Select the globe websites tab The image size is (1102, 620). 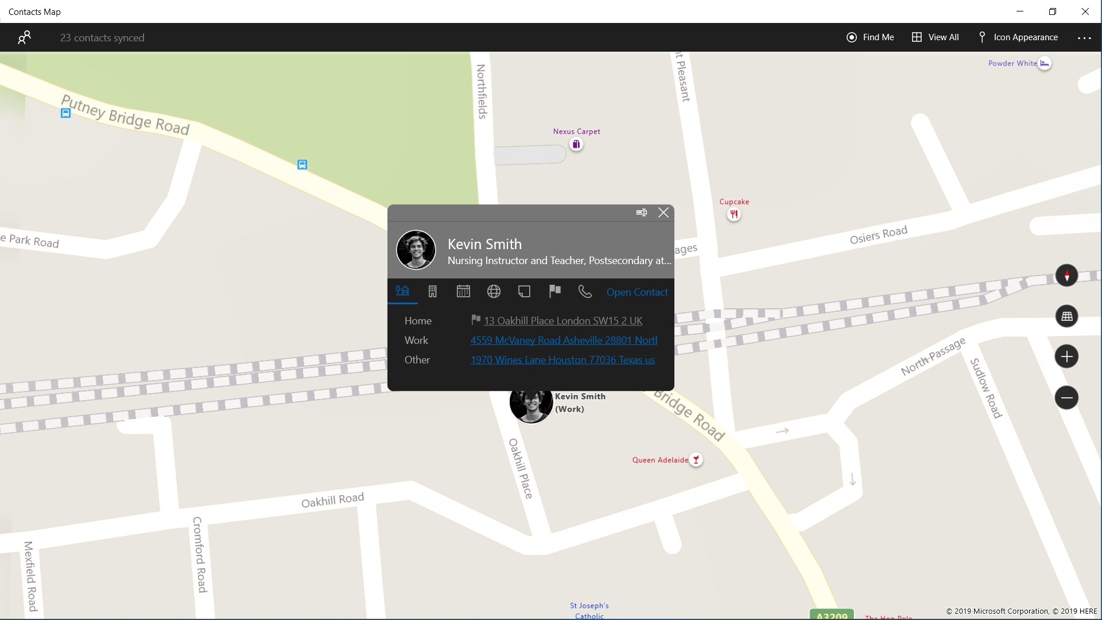[x=494, y=292]
